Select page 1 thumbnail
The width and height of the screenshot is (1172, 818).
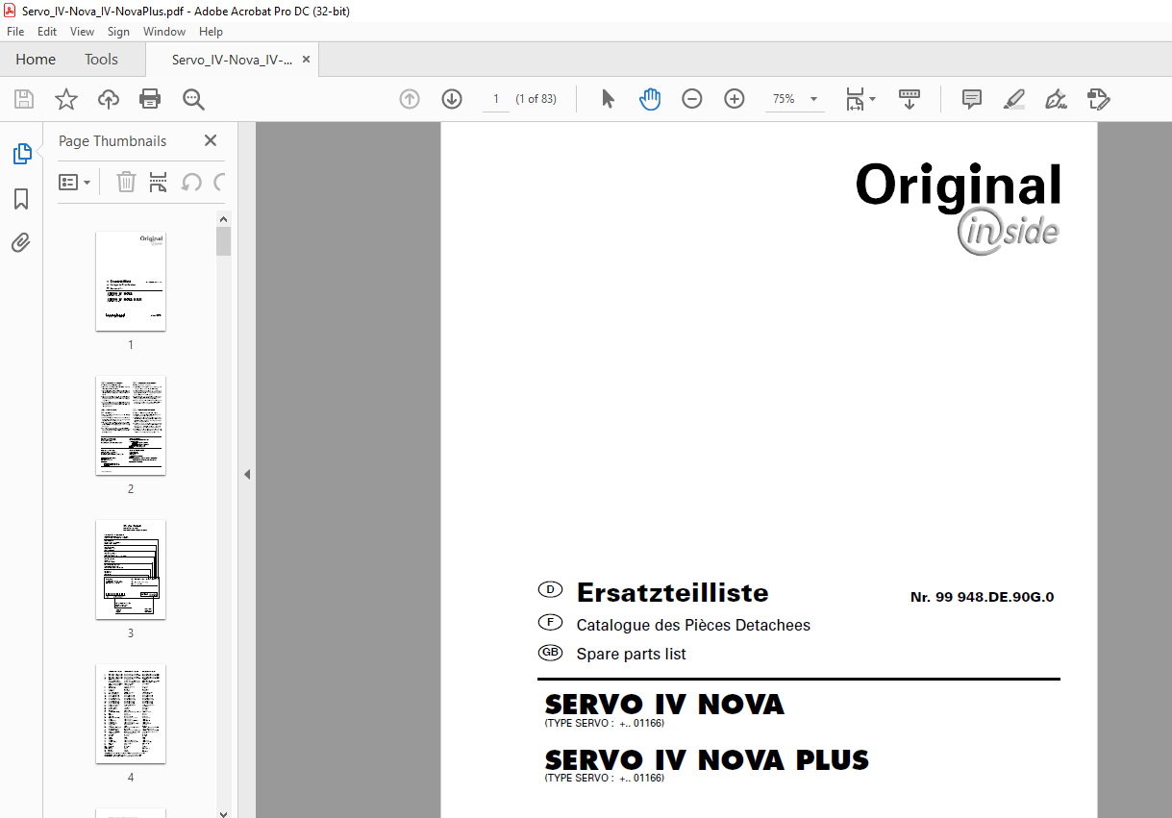[131, 281]
